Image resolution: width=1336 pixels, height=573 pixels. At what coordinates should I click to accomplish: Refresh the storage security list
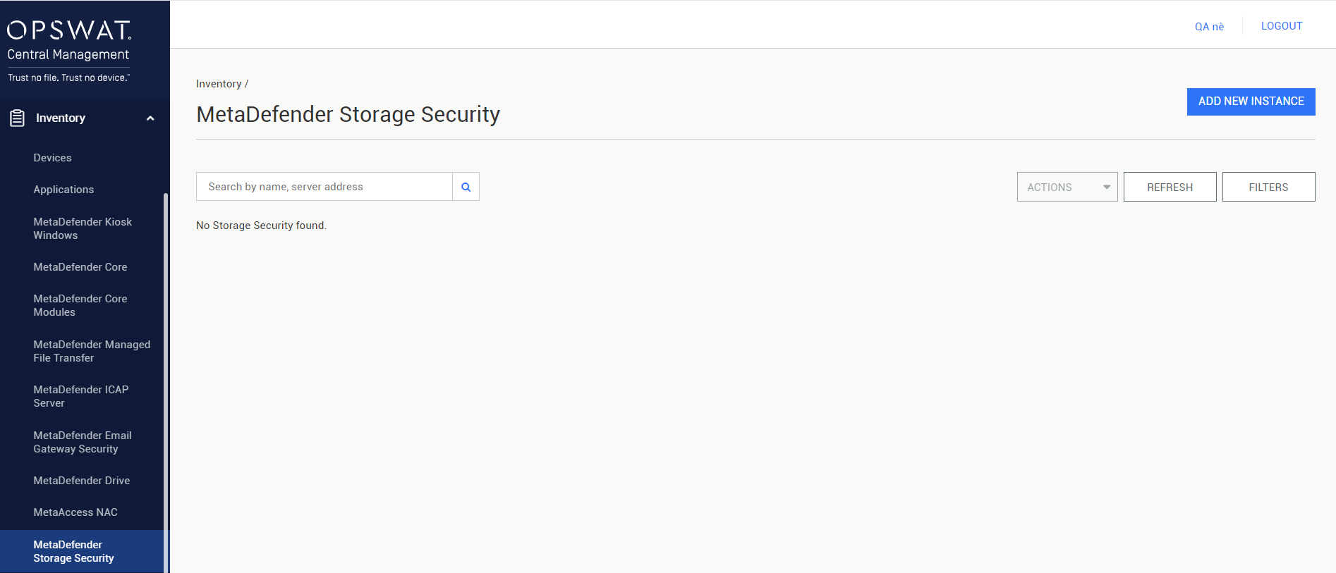pyautogui.click(x=1170, y=187)
